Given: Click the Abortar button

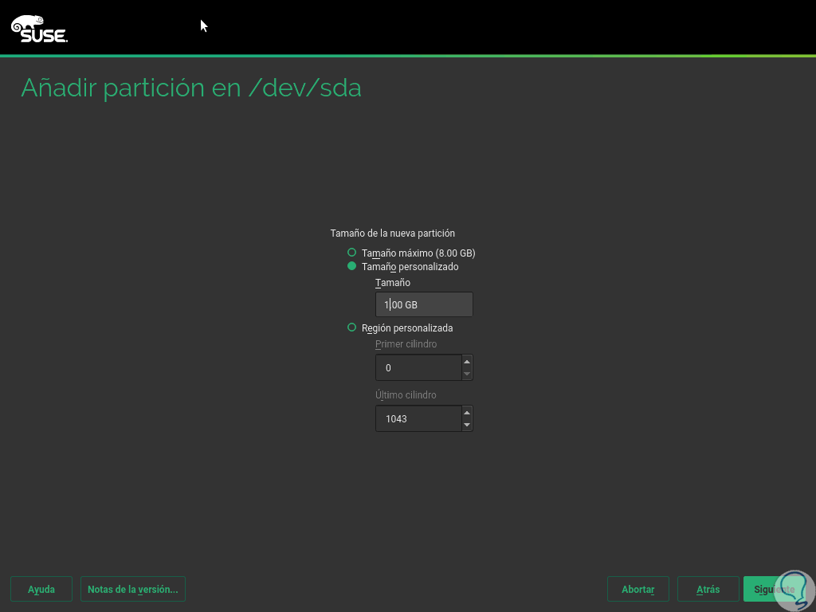Looking at the screenshot, I should pos(638,589).
